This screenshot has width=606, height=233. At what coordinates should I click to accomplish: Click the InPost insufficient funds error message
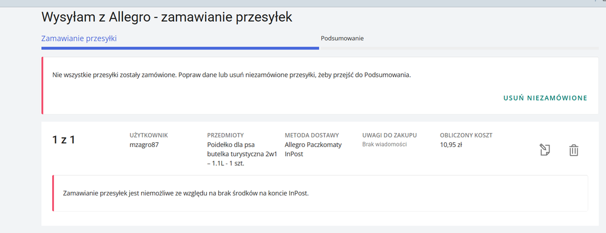pos(186,193)
